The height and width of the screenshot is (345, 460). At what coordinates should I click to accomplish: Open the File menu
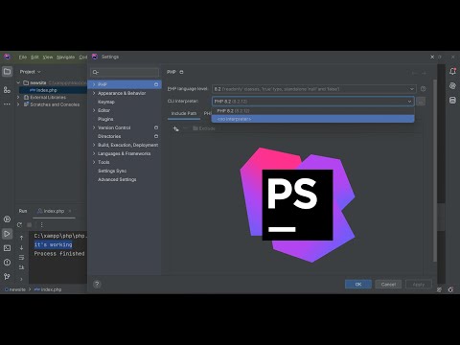pos(23,57)
